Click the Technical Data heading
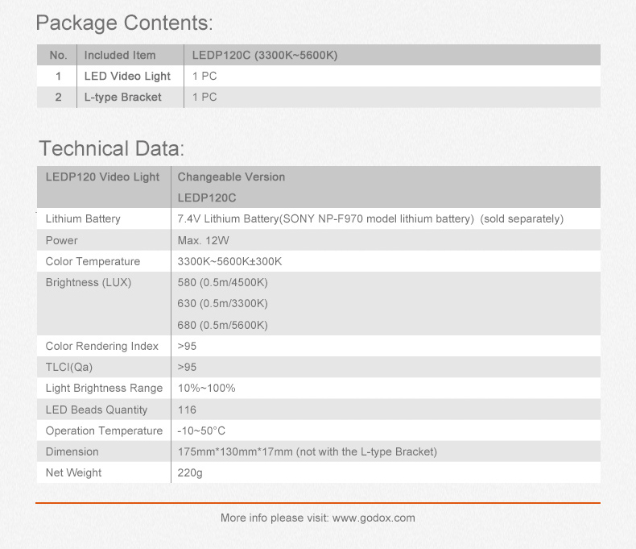This screenshot has height=549, width=636. [112, 149]
